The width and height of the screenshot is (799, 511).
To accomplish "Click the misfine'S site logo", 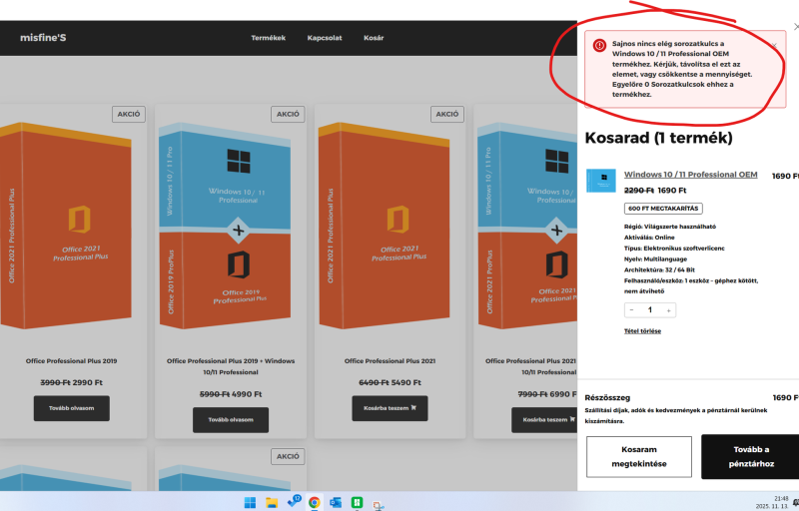I will 43,38.
